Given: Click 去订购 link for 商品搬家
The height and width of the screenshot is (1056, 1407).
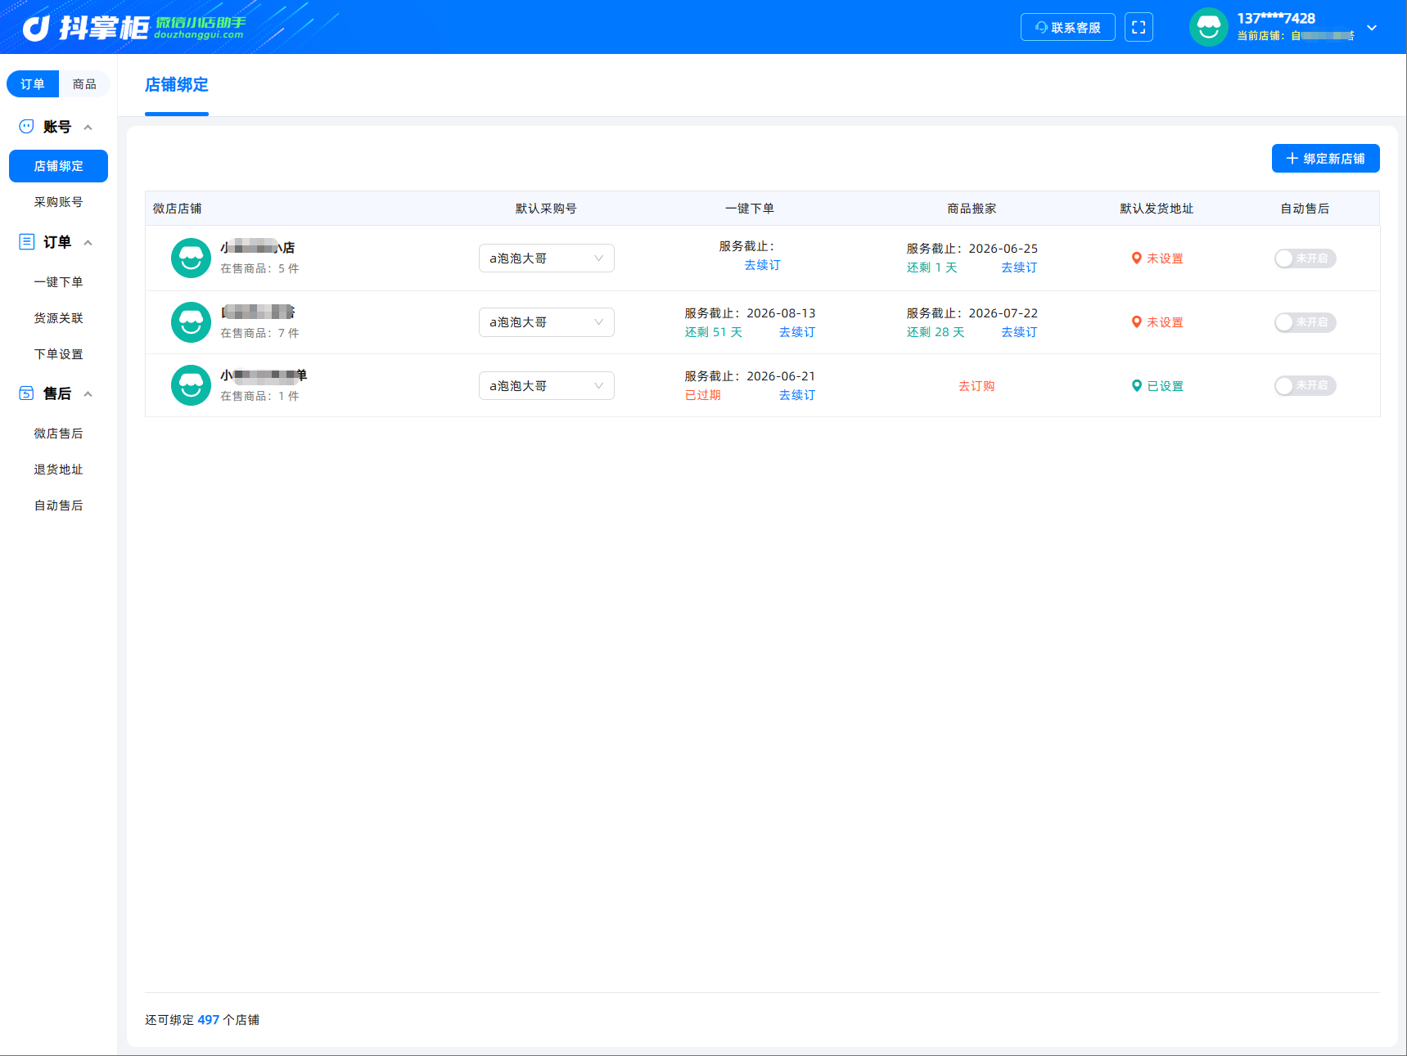Looking at the screenshot, I should coord(976,386).
